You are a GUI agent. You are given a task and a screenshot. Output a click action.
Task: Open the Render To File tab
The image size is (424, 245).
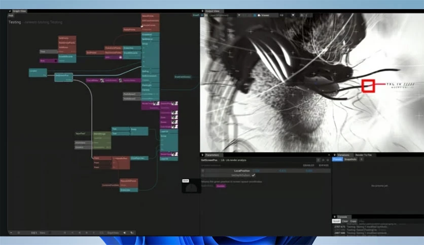[x=364, y=155]
